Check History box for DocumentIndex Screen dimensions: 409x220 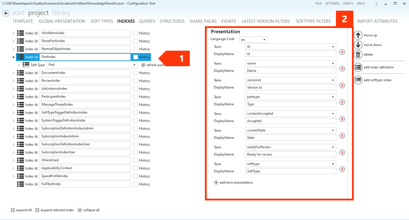pyautogui.click(x=135, y=73)
